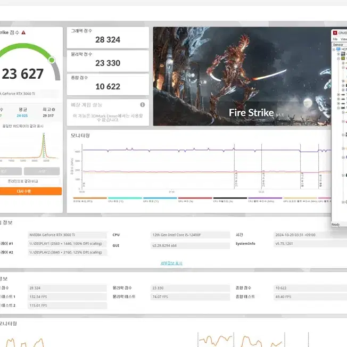The image size is (347, 347).
Task: Open the View menu in HWMonitor
Action: pyautogui.click(x=344, y=39)
